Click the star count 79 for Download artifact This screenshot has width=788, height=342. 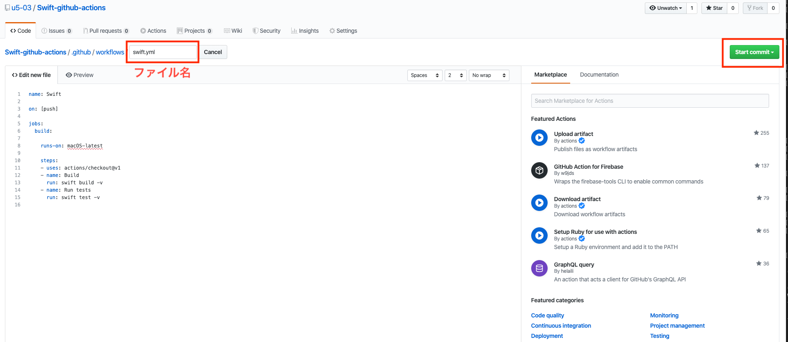point(763,198)
